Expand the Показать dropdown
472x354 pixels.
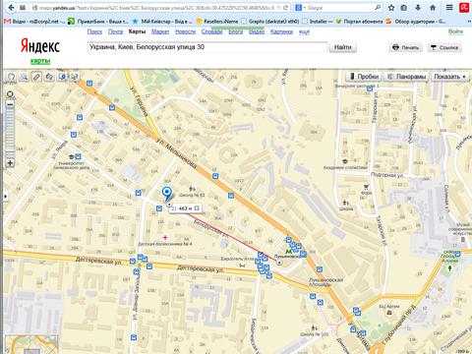tap(449, 77)
